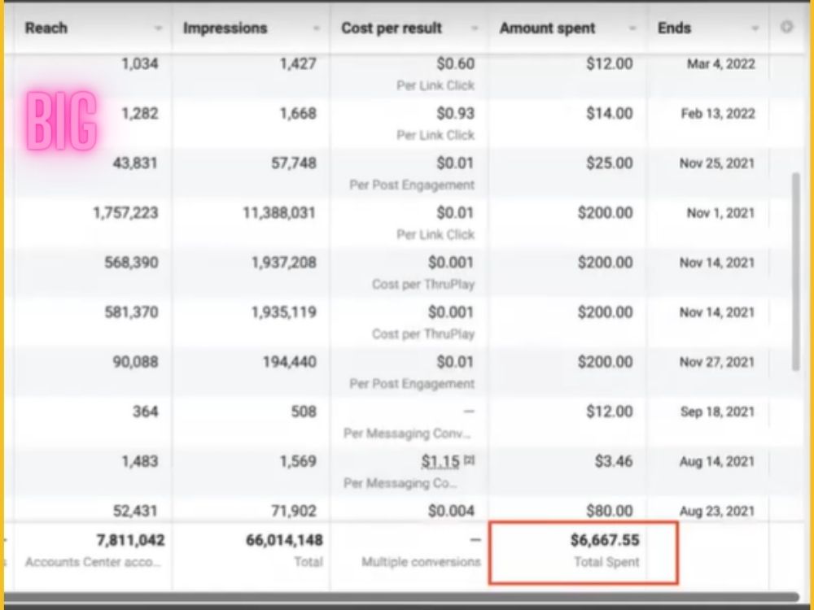Select the impressions value 508

pyautogui.click(x=303, y=412)
